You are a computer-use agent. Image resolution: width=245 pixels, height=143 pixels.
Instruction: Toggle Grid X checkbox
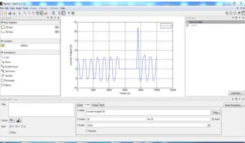coord(11,126)
